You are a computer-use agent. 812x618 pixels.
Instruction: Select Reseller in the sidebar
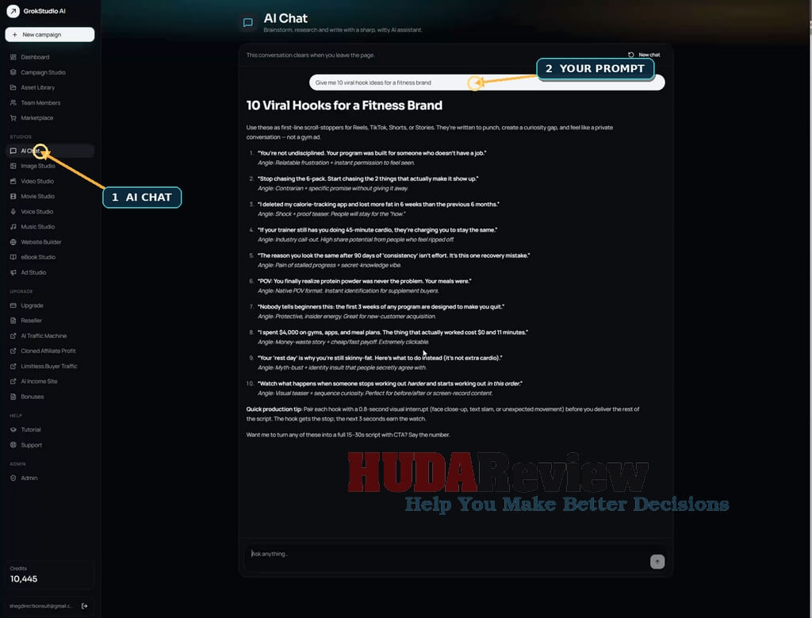coord(50,321)
